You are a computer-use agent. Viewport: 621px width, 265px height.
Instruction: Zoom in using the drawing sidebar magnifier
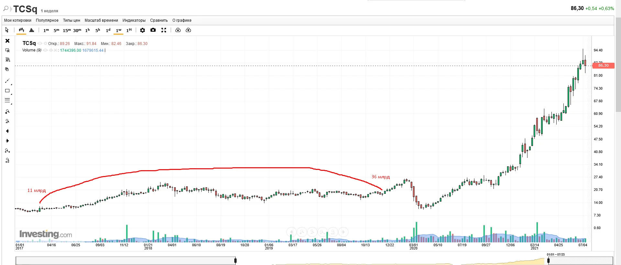pos(7,112)
